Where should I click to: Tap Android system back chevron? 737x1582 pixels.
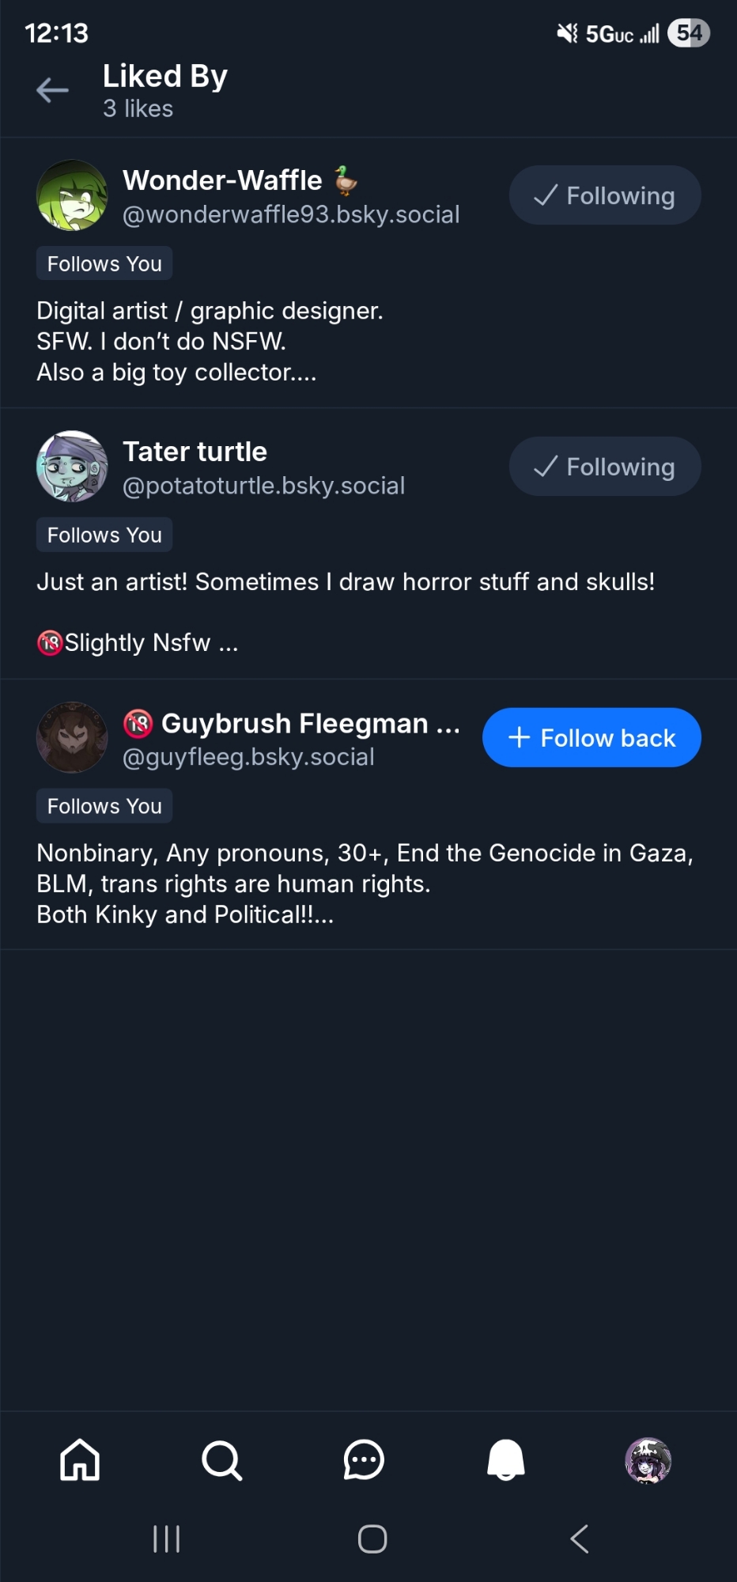580,1538
